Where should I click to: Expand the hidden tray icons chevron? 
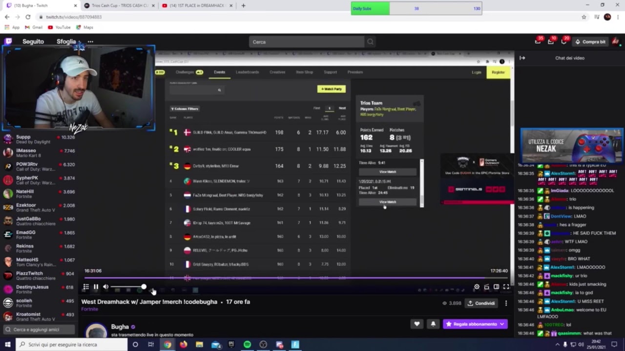pyautogui.click(x=557, y=345)
